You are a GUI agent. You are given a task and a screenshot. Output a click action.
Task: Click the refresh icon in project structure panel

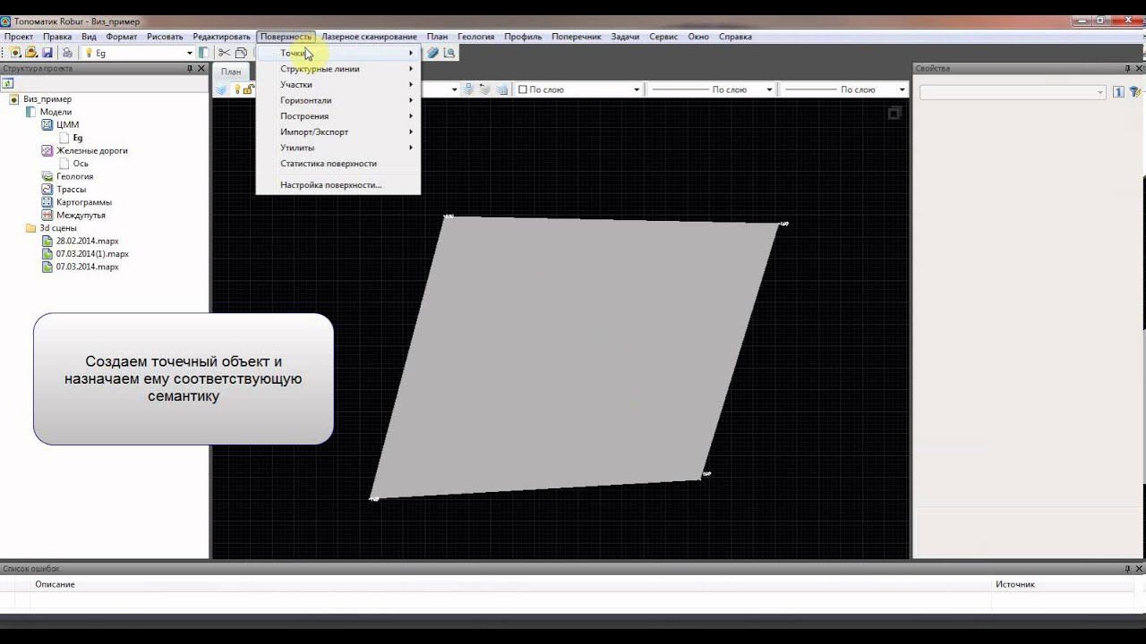7,83
